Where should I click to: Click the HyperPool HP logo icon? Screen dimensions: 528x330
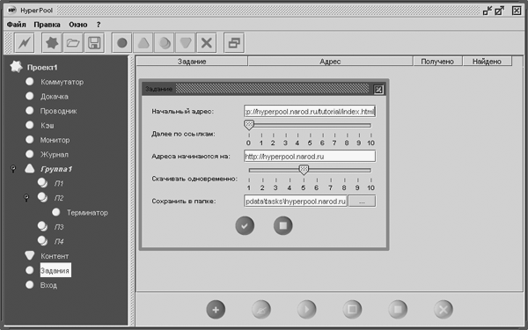[11, 10]
